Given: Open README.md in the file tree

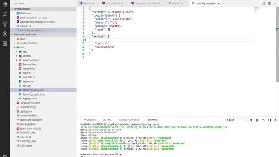Looking at the screenshot, I should click(x=43, y=133).
